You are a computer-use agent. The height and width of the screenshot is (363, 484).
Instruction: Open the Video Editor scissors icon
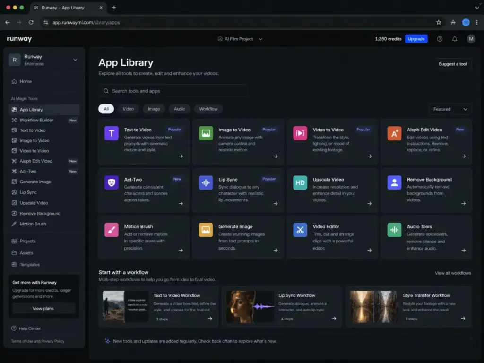pos(300,230)
